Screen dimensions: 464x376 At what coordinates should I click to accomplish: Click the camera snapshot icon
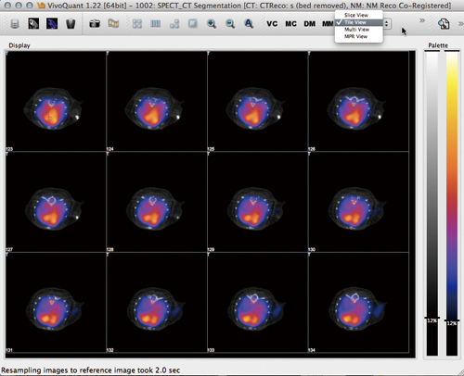(95, 24)
